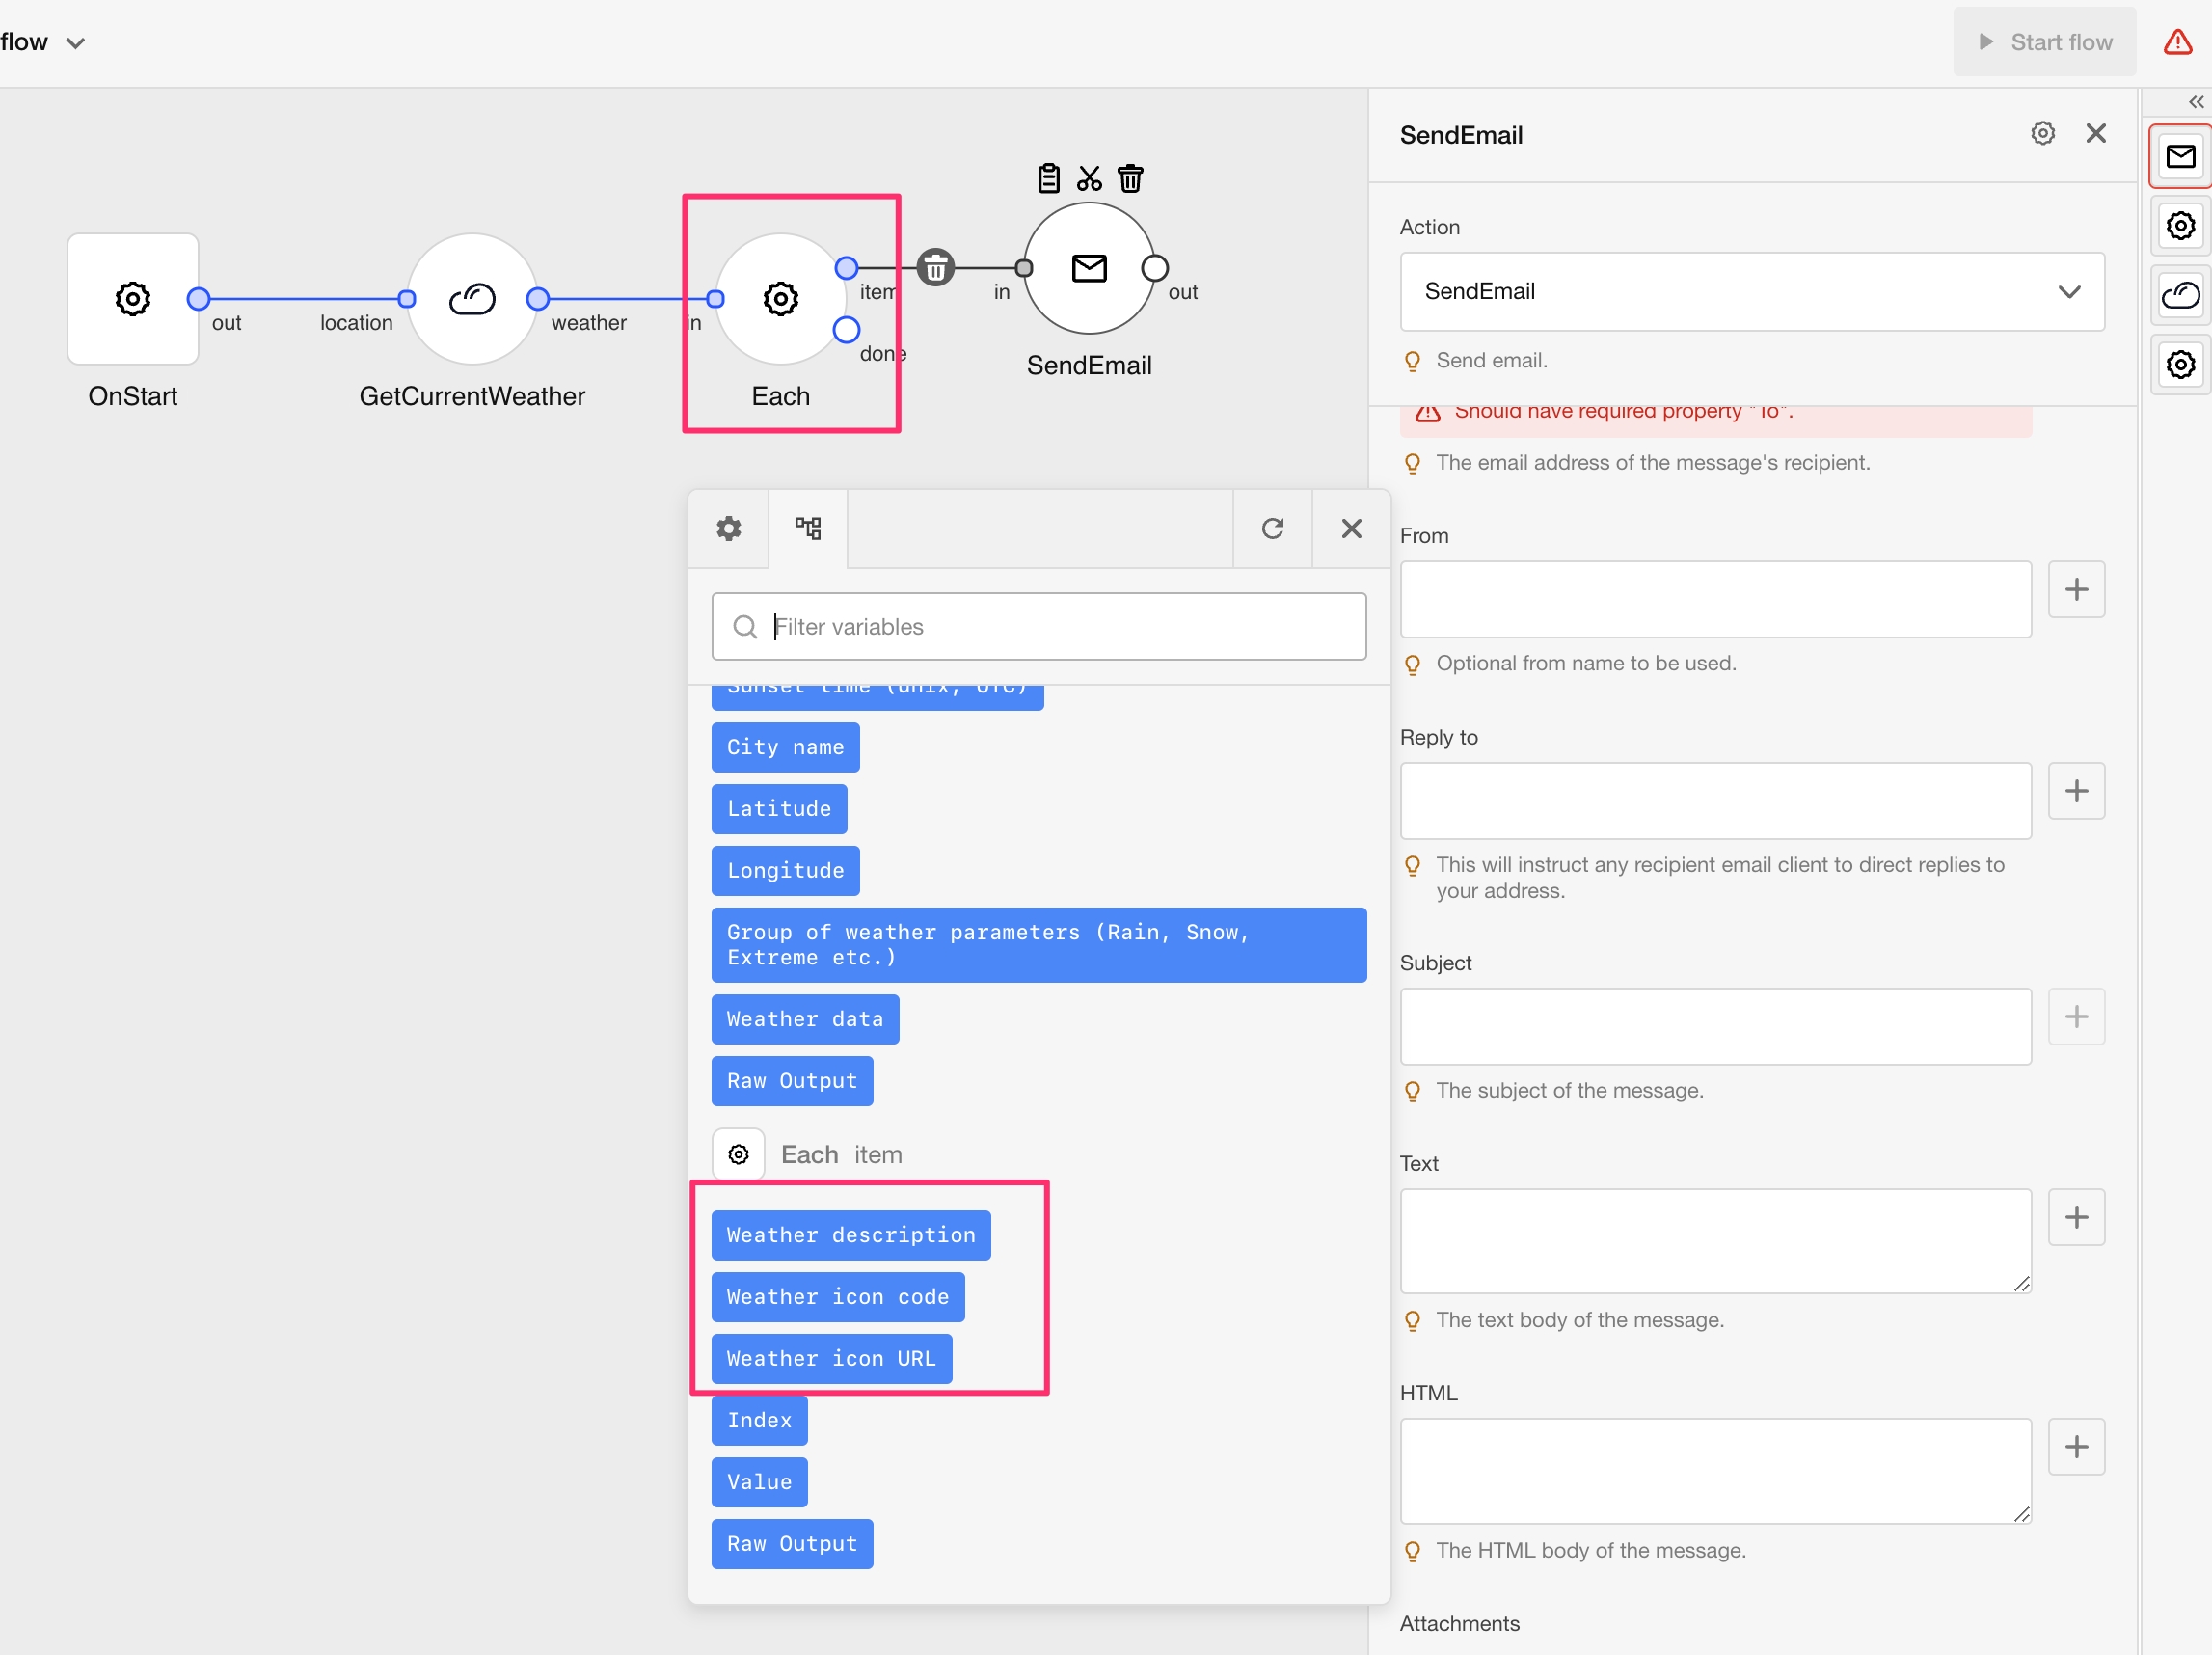Click the red warning triangle icon
The width and height of the screenshot is (2212, 1655).
click(2177, 42)
